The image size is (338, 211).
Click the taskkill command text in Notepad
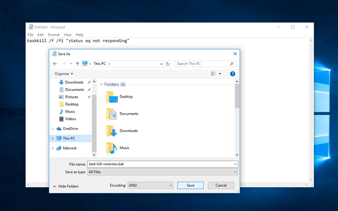tap(78, 41)
